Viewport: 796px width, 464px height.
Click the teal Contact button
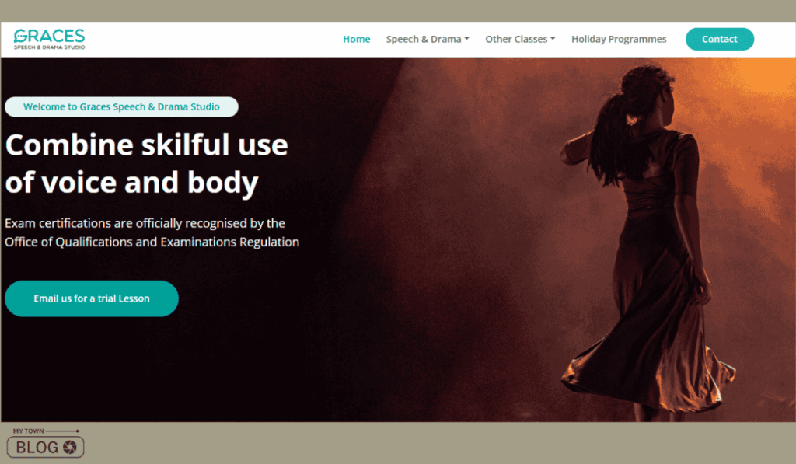[x=719, y=39]
